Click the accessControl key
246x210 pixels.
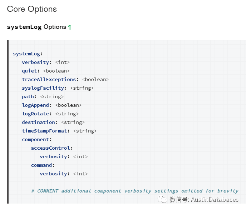tap(52, 148)
